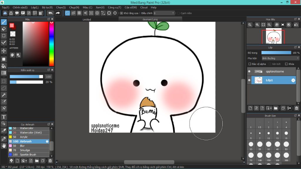This screenshot has height=169, width=301.
Task: Open the Bộ lọc(R) menu
Action: [47, 7]
